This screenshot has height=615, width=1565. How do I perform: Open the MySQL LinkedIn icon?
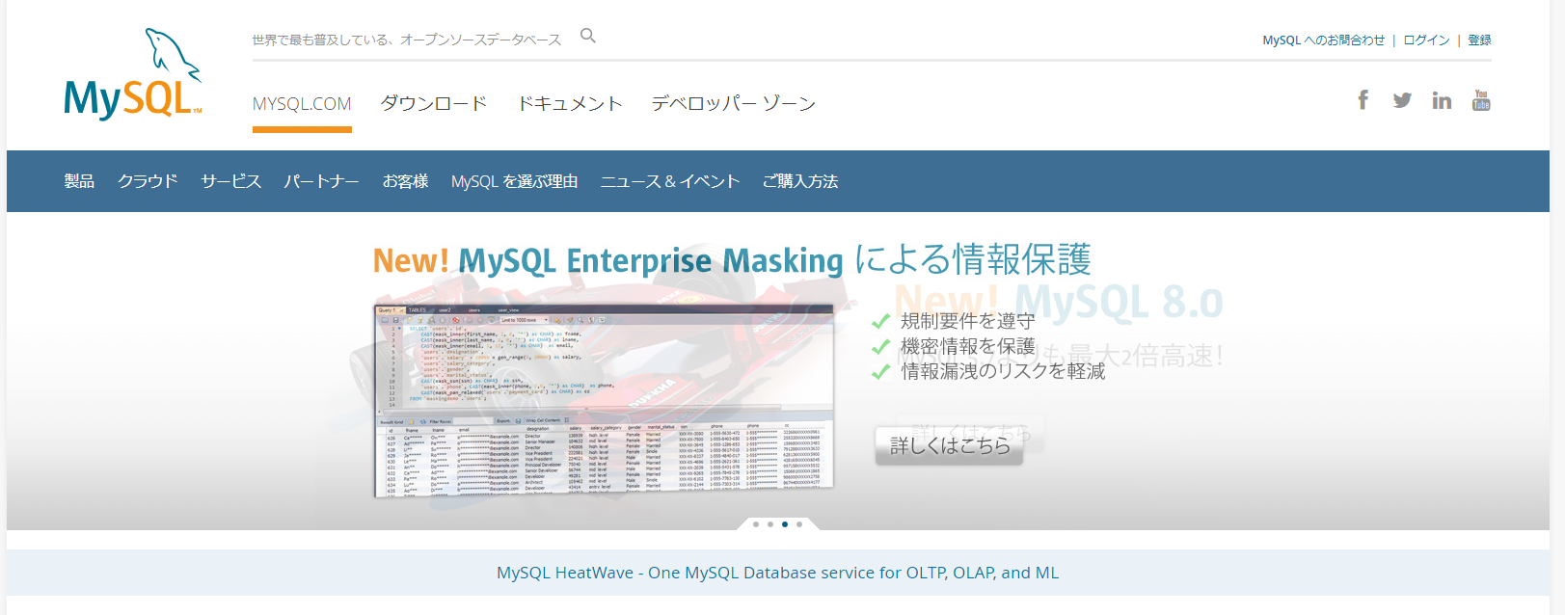click(1442, 100)
